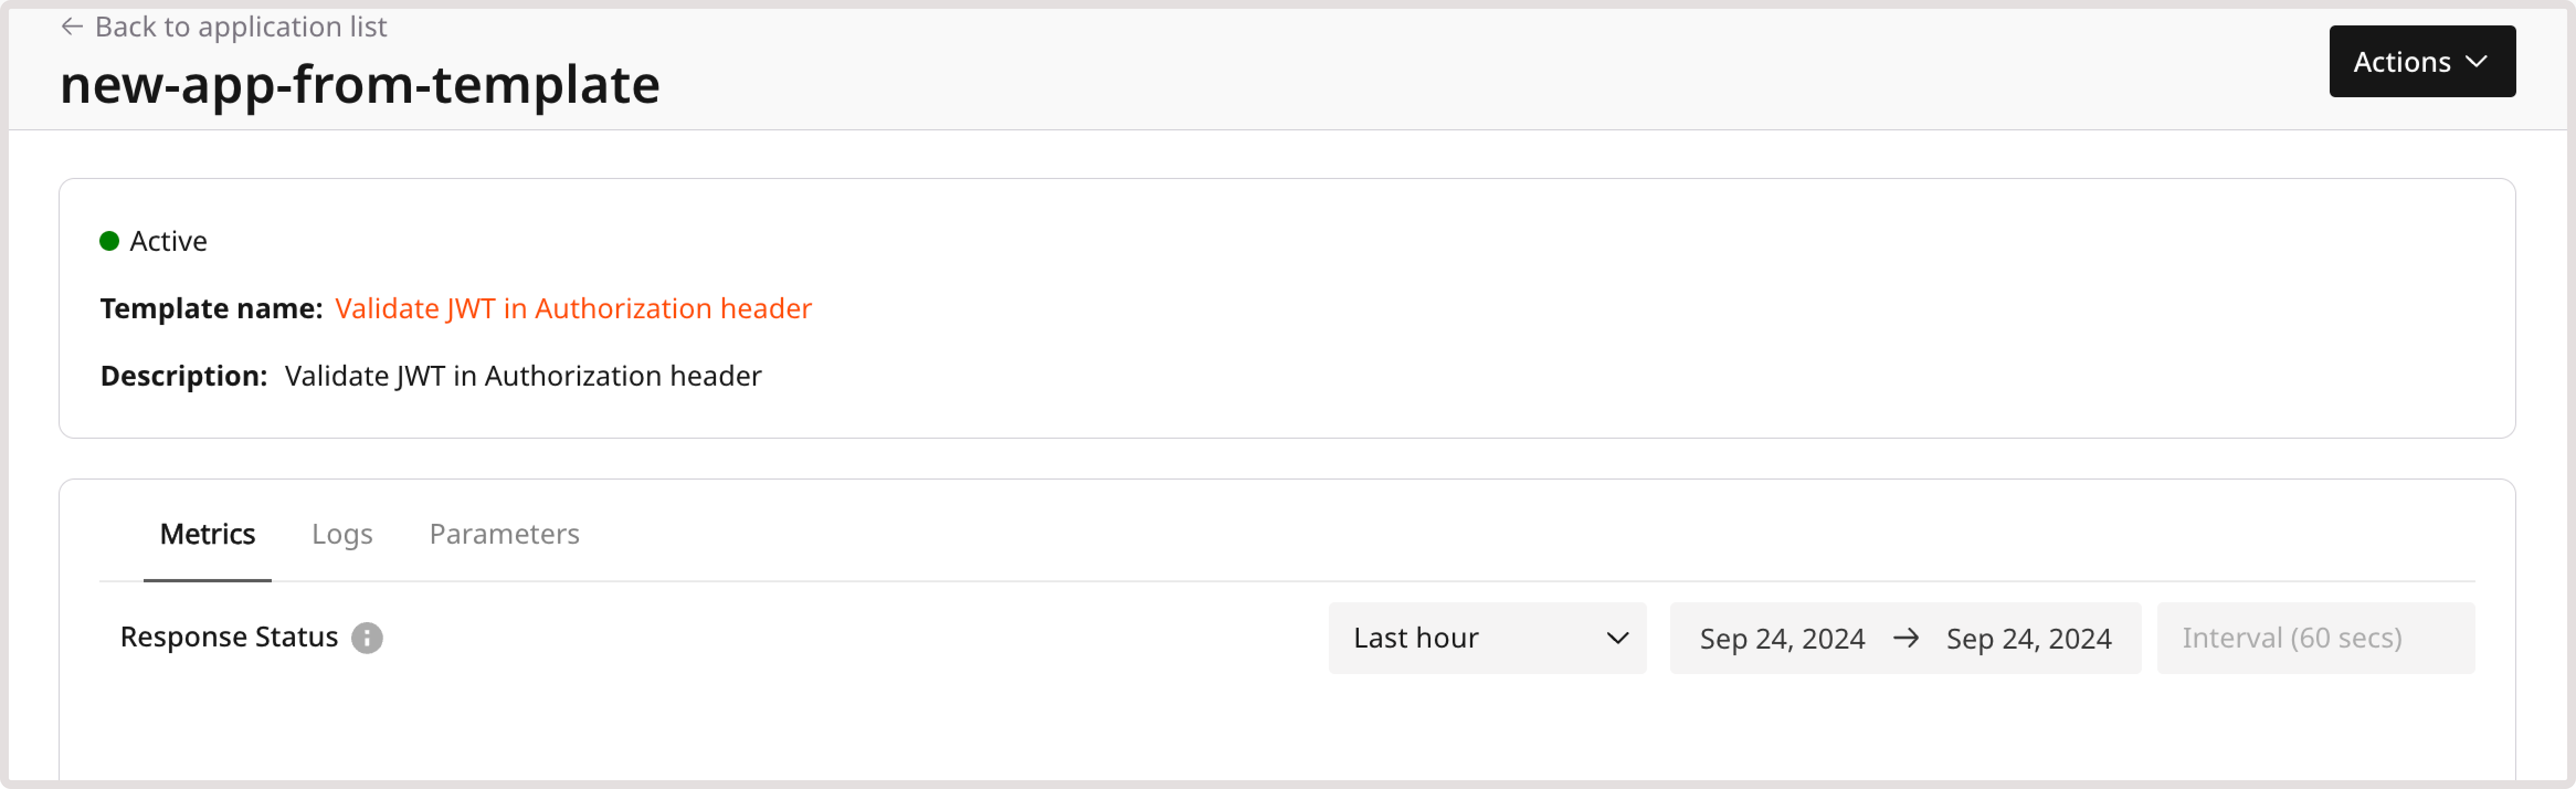Click the Interval (60 secs) field
Image resolution: width=2576 pixels, height=789 pixels.
[x=2314, y=638]
